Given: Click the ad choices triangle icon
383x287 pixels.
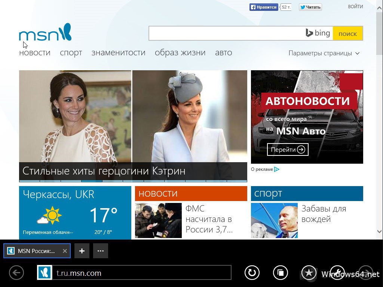Looking at the screenshot, I should [276, 169].
